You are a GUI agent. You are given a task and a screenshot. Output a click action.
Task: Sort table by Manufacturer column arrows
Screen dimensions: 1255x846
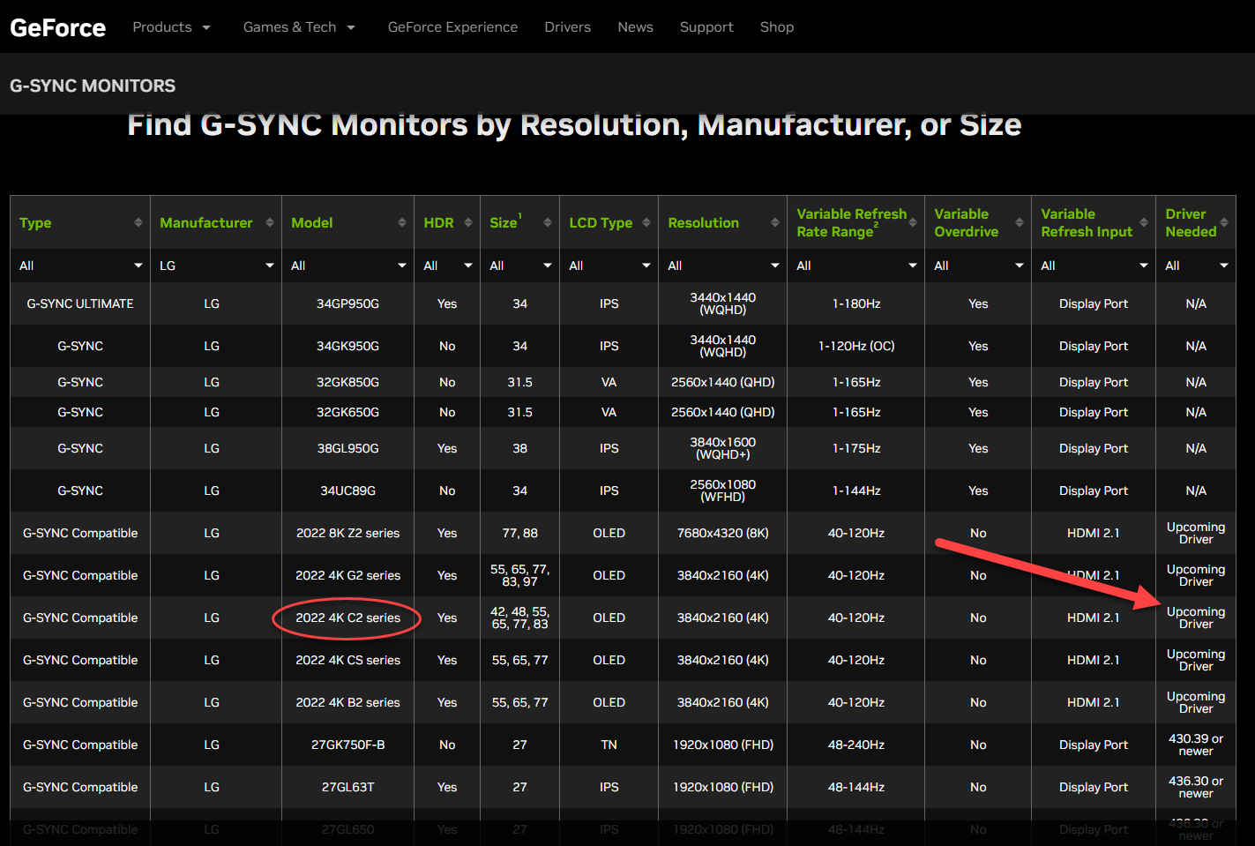270,222
